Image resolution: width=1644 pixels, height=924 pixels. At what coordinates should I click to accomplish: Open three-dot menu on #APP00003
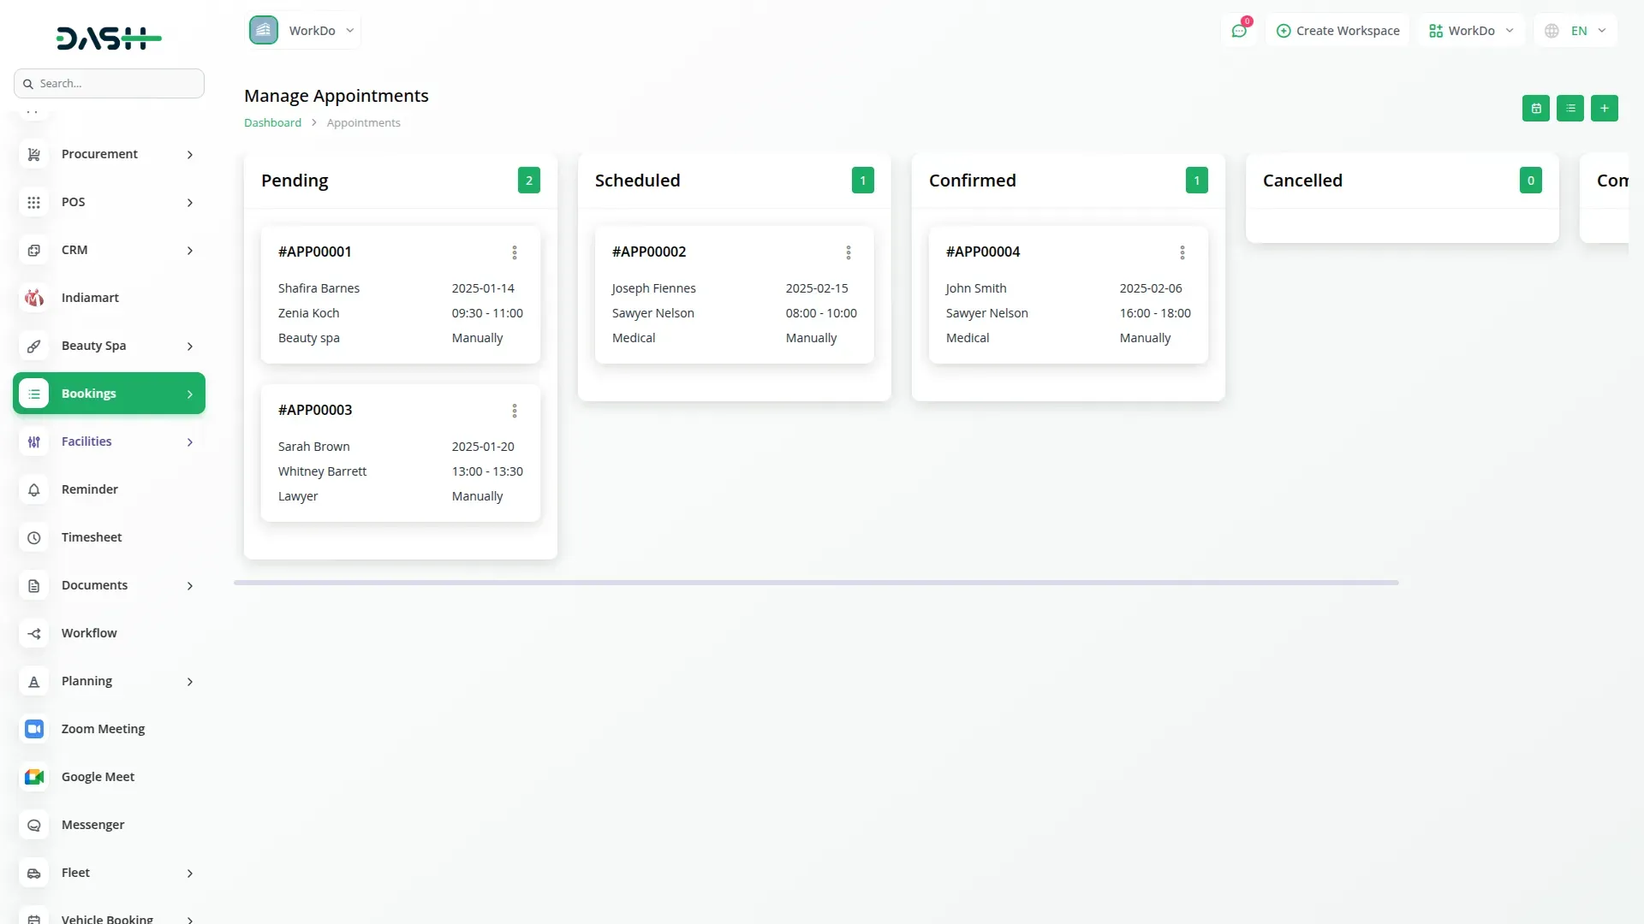(515, 411)
